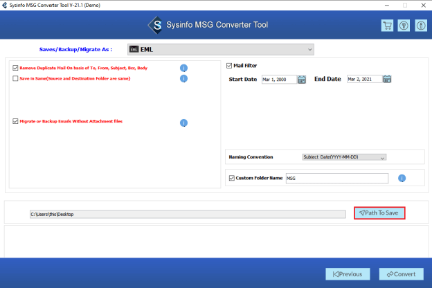The width and height of the screenshot is (432, 288).
Task: Click the Custom Folder Name text field
Action: click(337, 179)
